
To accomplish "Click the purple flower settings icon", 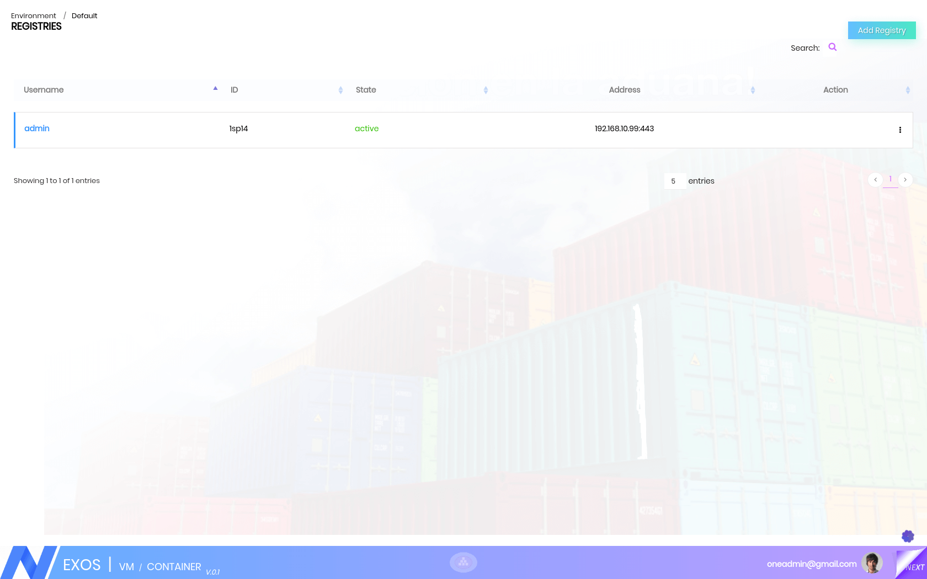I will 908,536.
